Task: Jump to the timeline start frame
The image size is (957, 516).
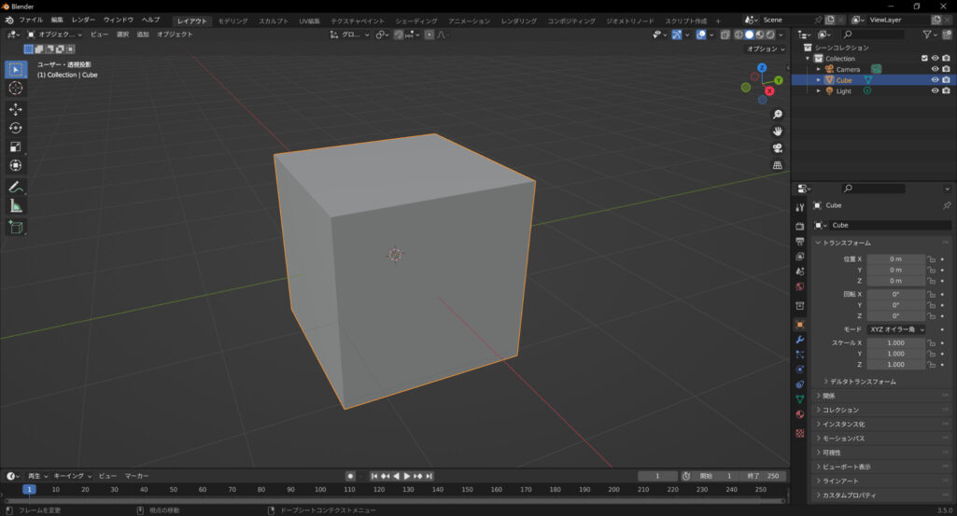Action: click(x=374, y=477)
